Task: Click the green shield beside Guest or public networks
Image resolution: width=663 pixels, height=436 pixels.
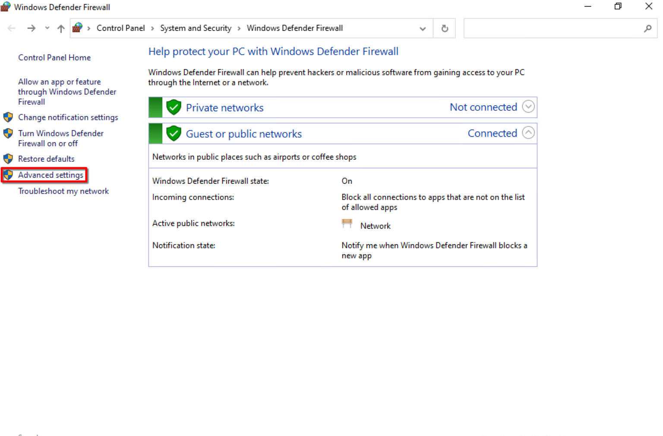Action: [174, 134]
